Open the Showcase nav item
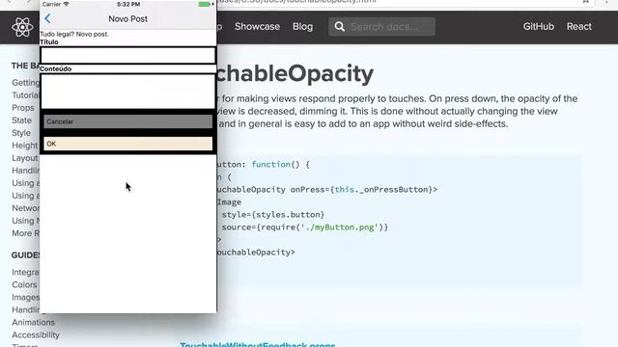The height and width of the screenshot is (347, 618). [x=258, y=27]
